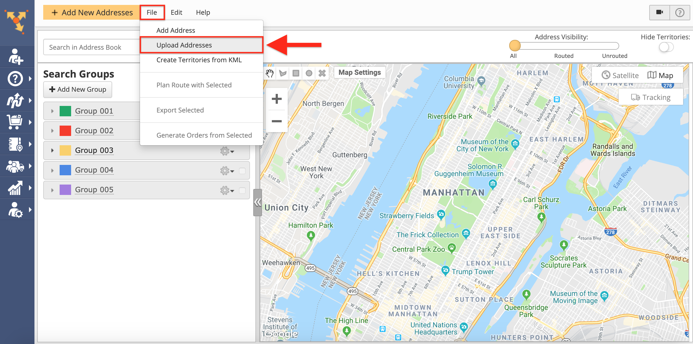Open the Help menu
The height and width of the screenshot is (344, 693).
(x=203, y=12)
